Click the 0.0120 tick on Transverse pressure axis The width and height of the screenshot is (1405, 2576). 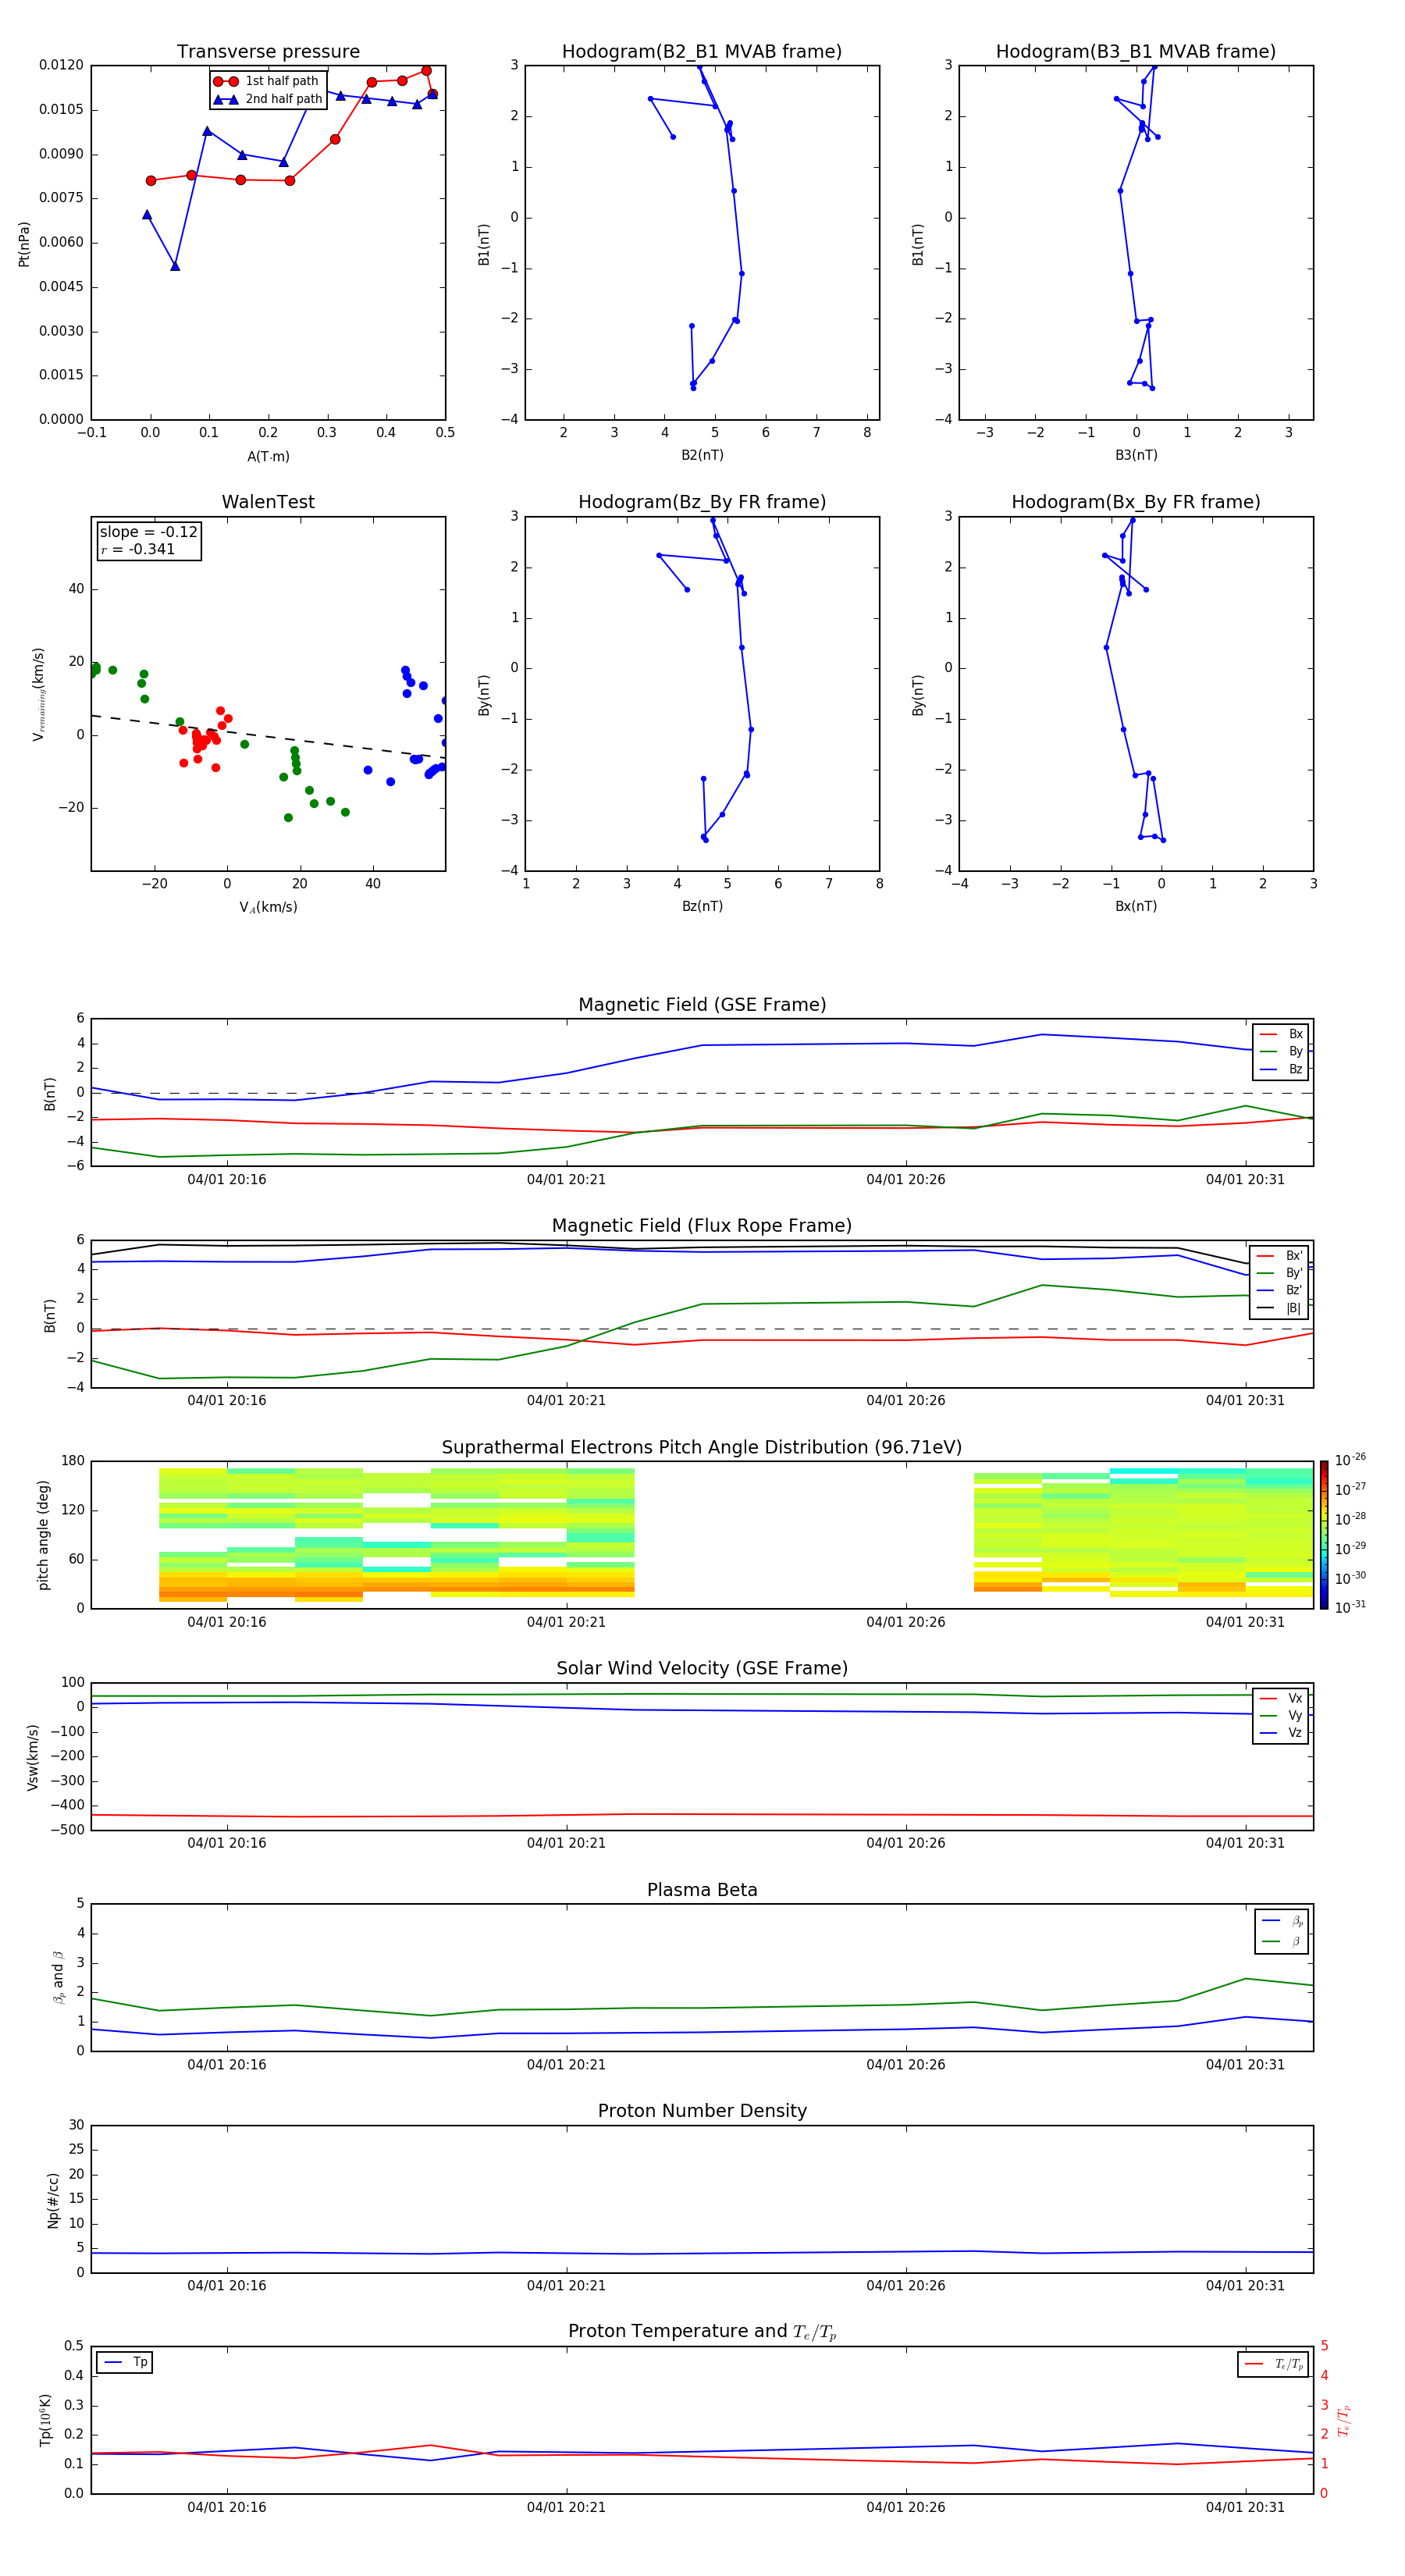61,65
